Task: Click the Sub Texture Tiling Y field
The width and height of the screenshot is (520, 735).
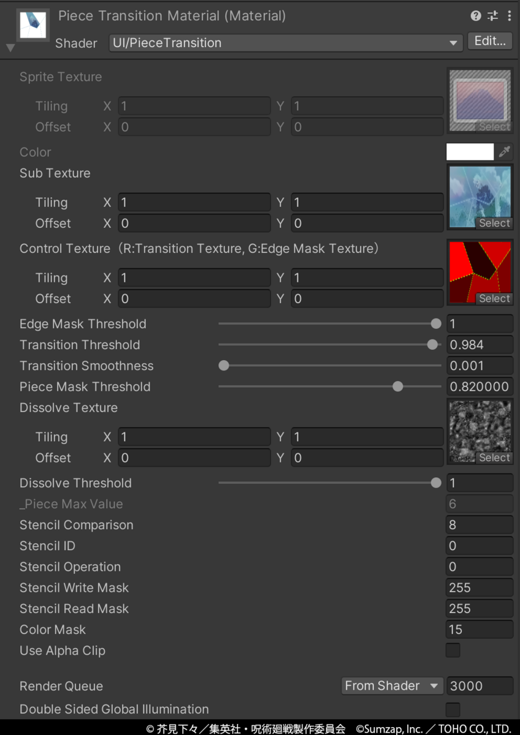Action: pos(367,203)
